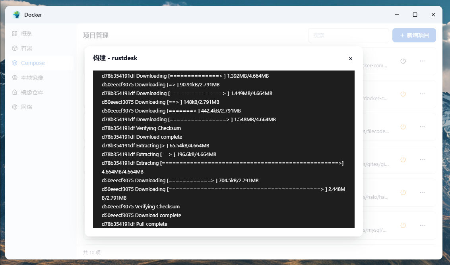Click the 概览 grid icon in sidebar
The height and width of the screenshot is (265, 450).
(x=15, y=34)
